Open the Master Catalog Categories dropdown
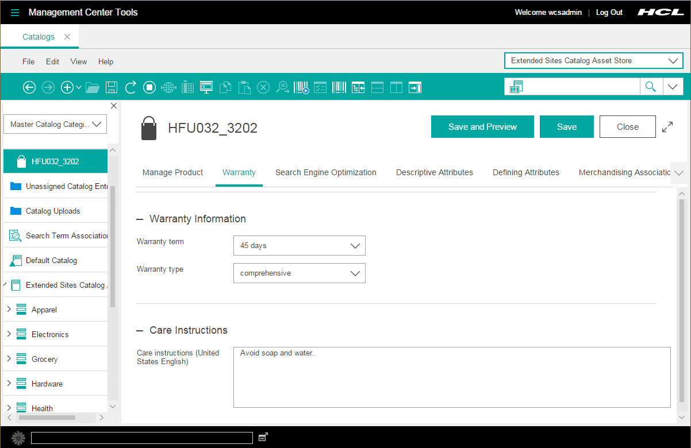The image size is (691, 448). (55, 124)
